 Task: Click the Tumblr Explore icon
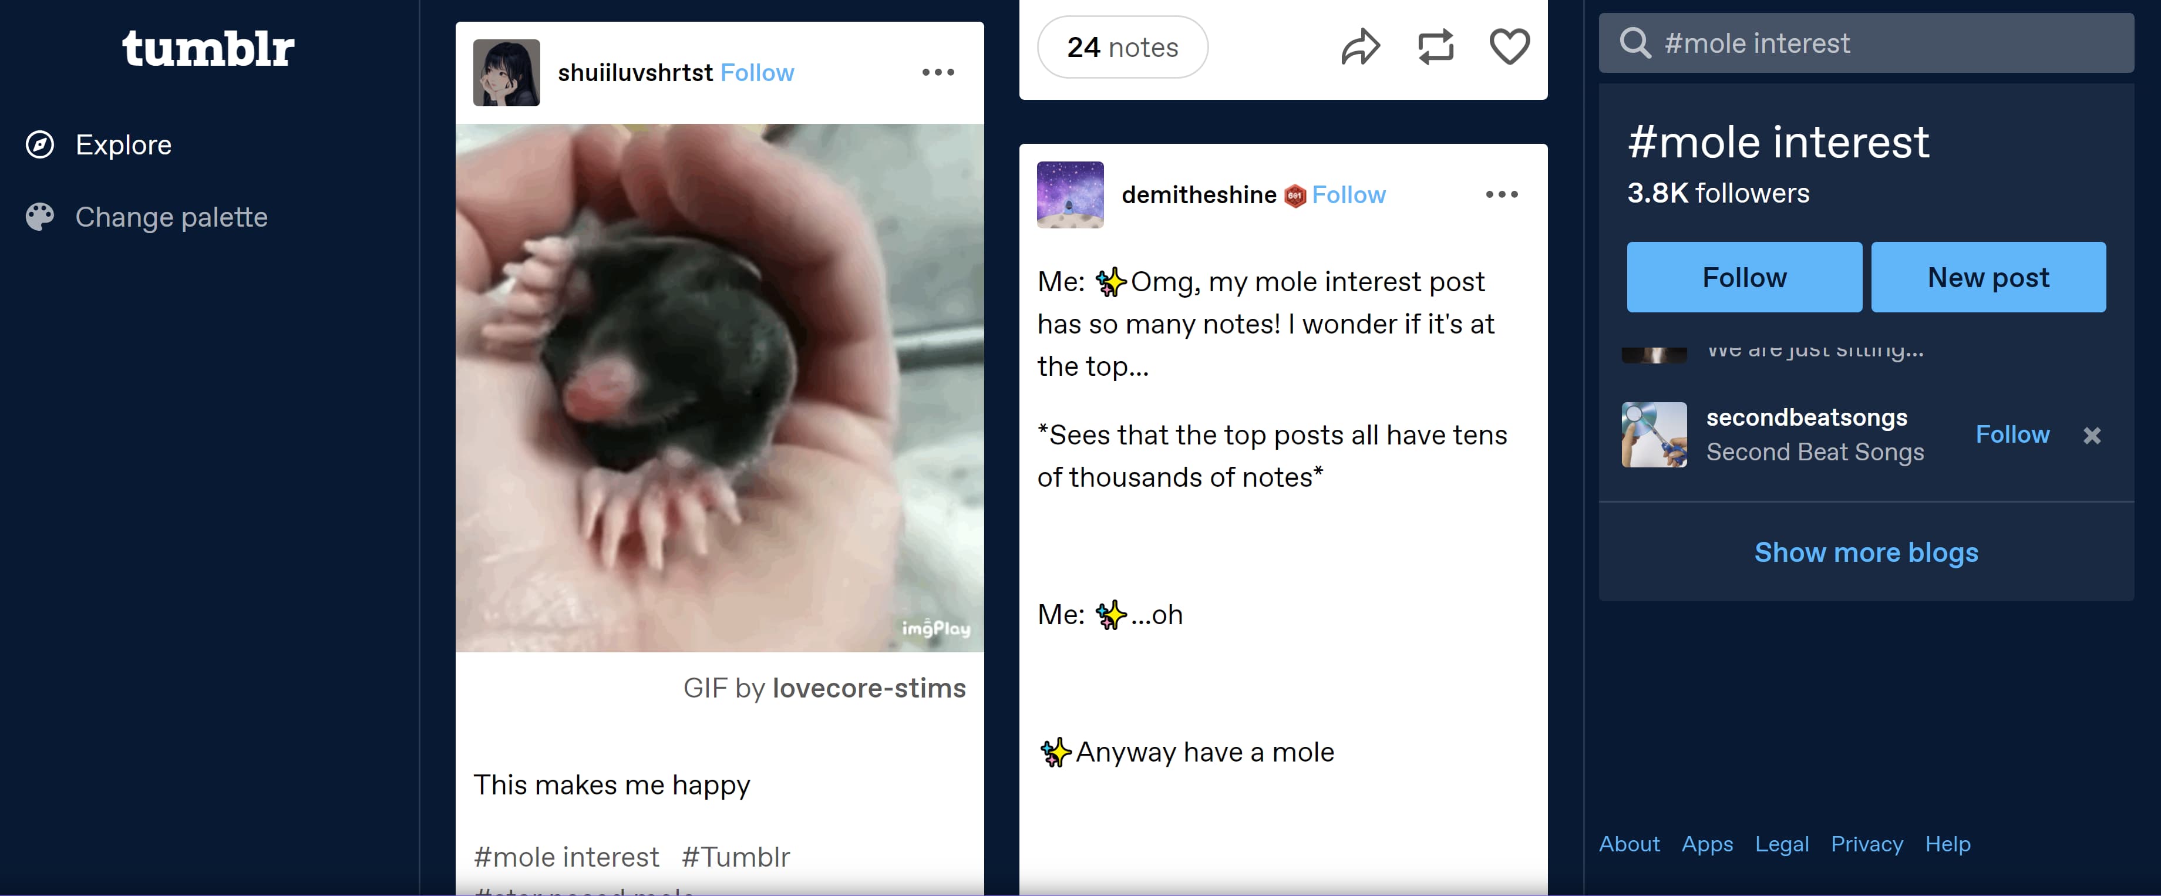pos(40,143)
